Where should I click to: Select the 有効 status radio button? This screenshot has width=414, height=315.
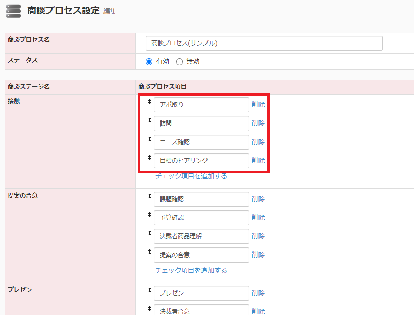click(149, 61)
